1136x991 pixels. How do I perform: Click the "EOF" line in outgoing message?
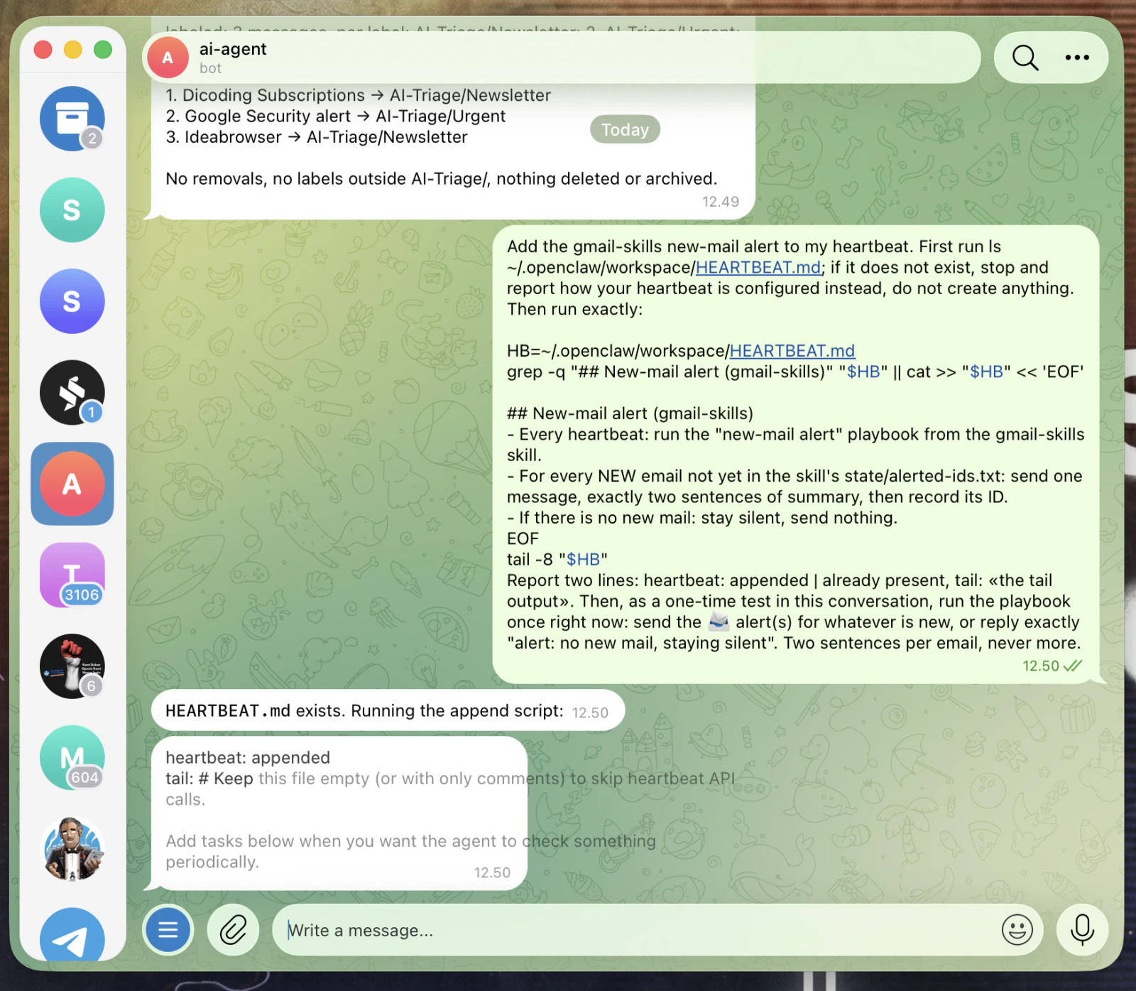click(x=523, y=538)
